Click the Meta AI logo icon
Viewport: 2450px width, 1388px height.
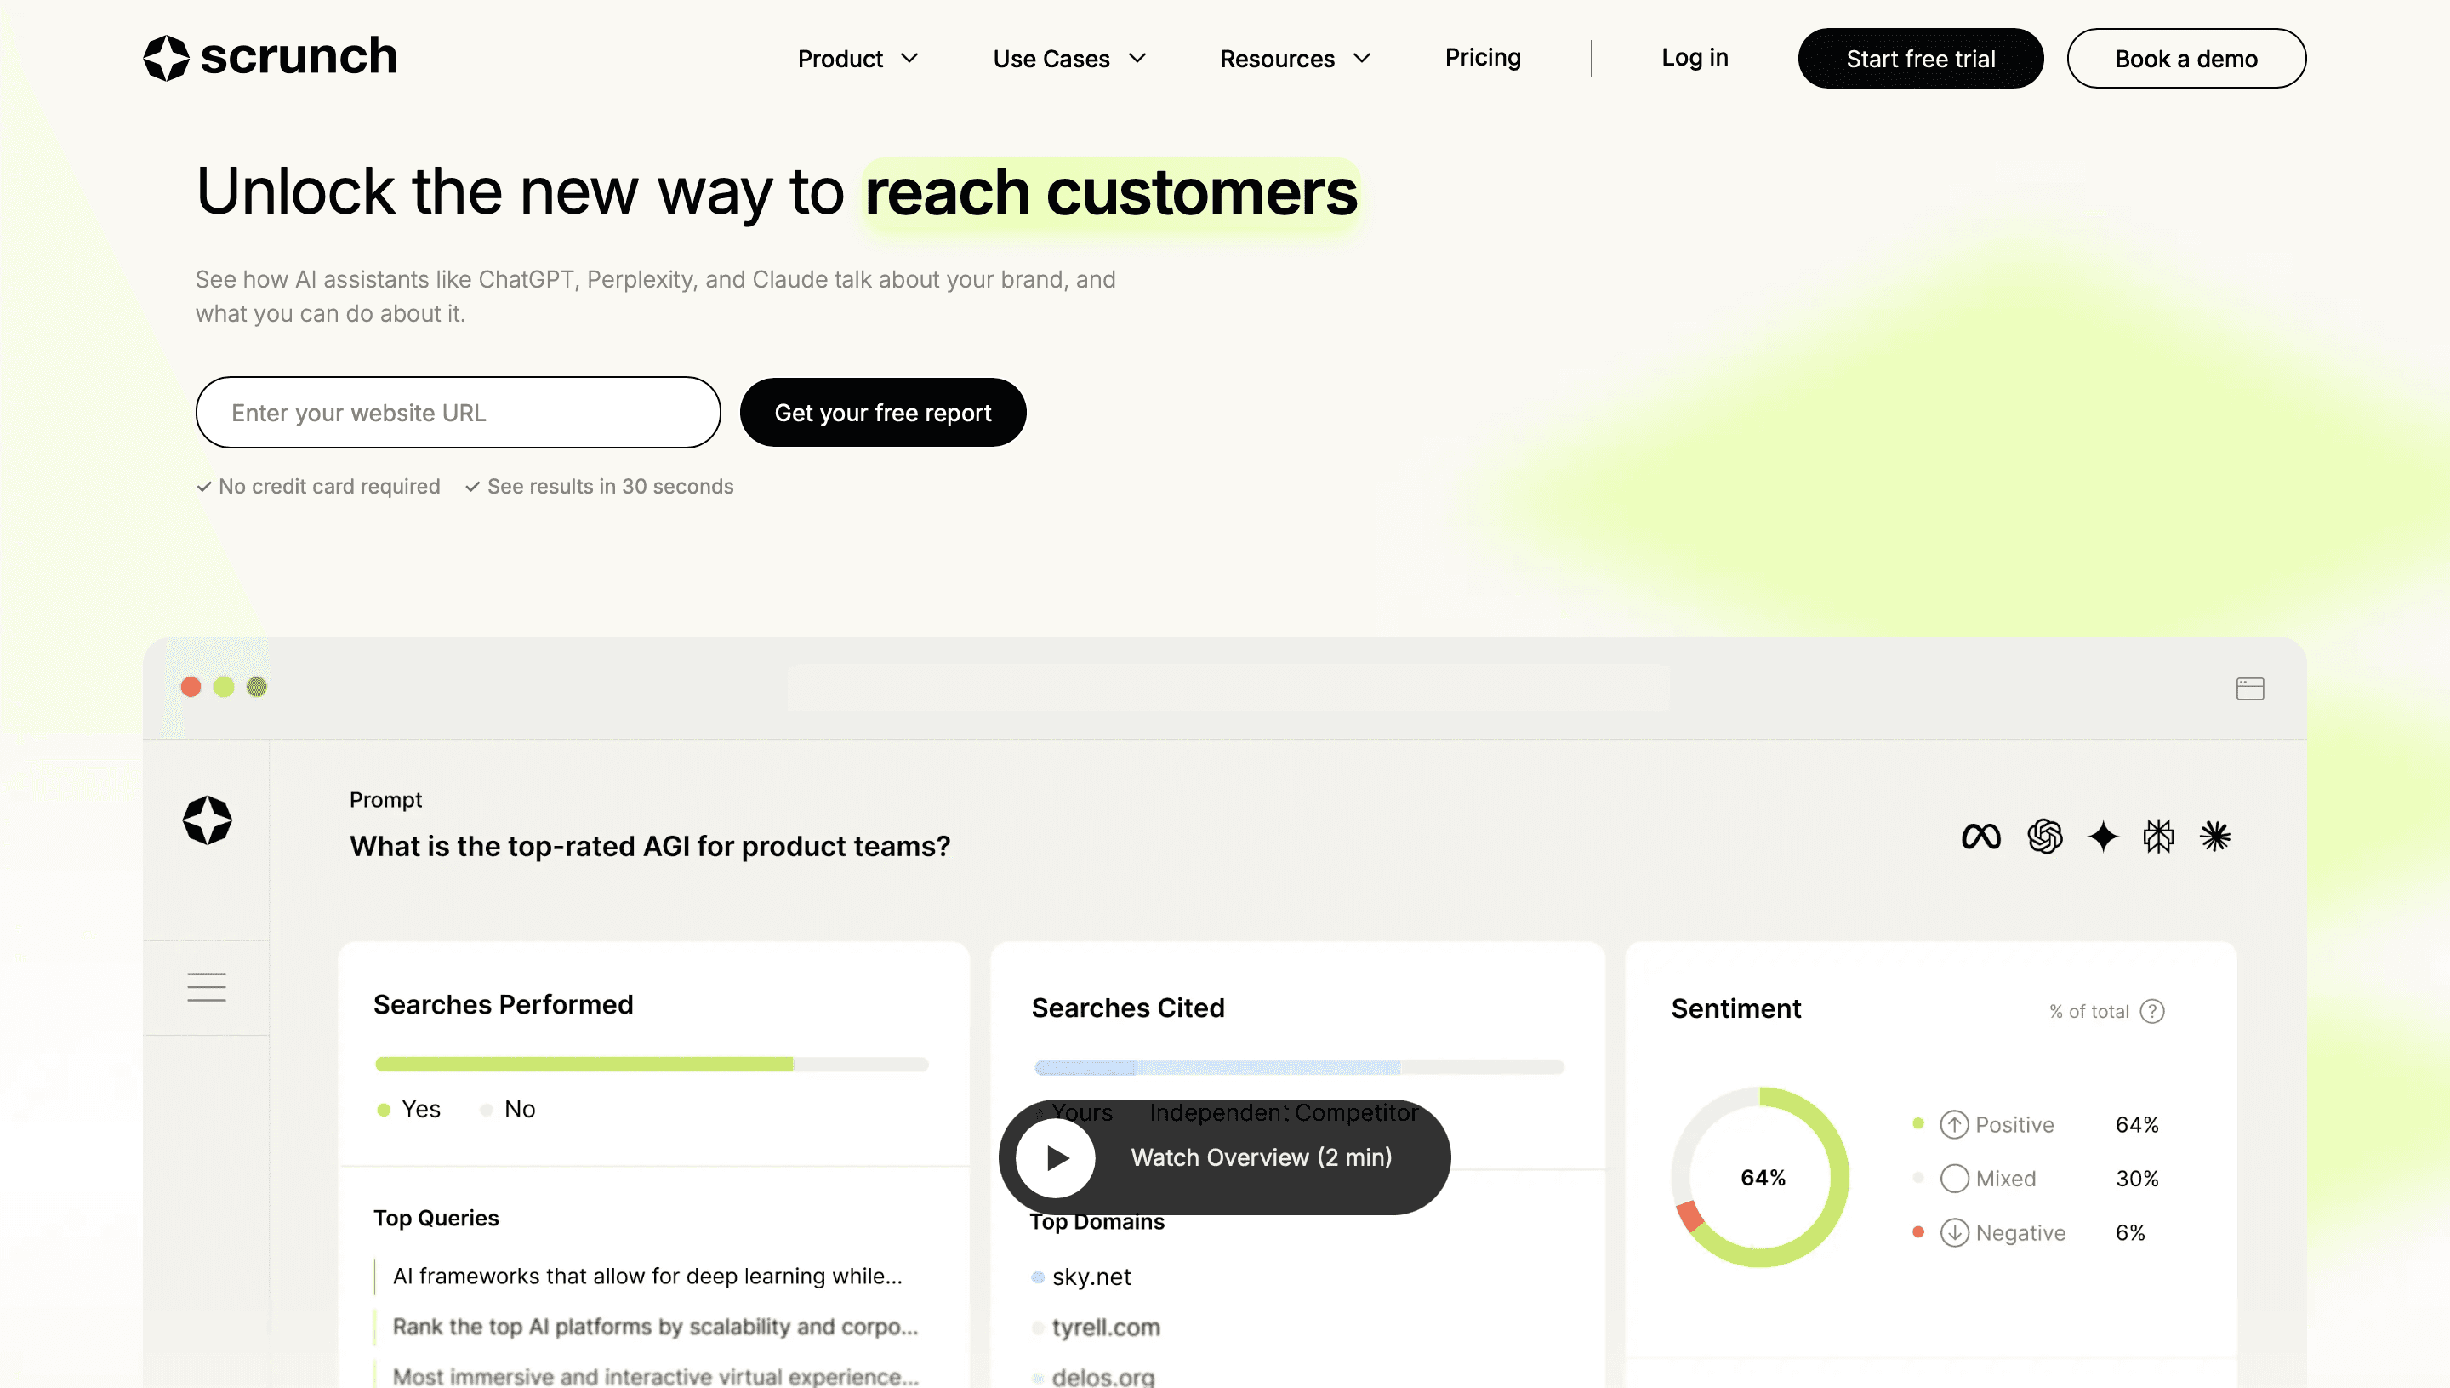[x=1980, y=836]
